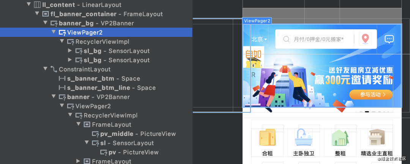Open the 北京 city dropdown in preview
The width and height of the screenshot is (410, 164).
259,39
